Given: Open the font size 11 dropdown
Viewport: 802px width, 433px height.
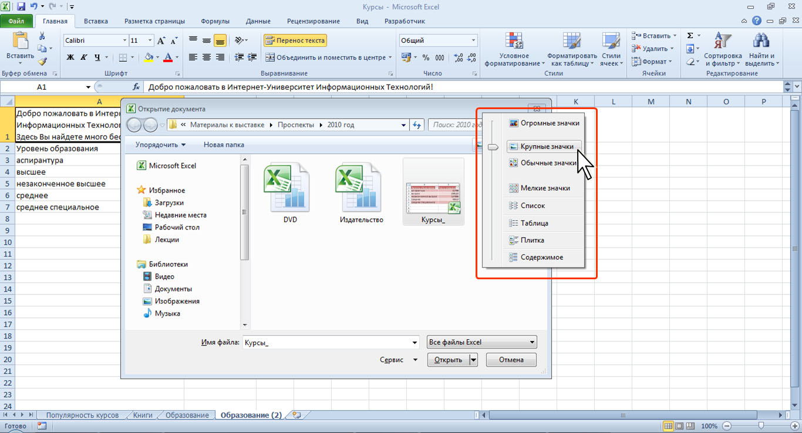Looking at the screenshot, I should 150,40.
